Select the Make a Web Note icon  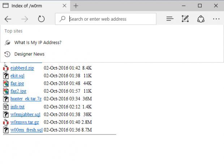pos(185,19)
